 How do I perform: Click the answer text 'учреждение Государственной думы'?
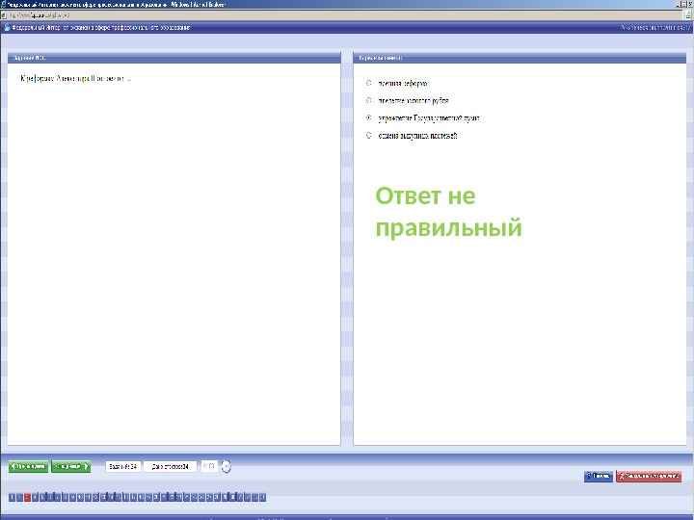click(428, 118)
